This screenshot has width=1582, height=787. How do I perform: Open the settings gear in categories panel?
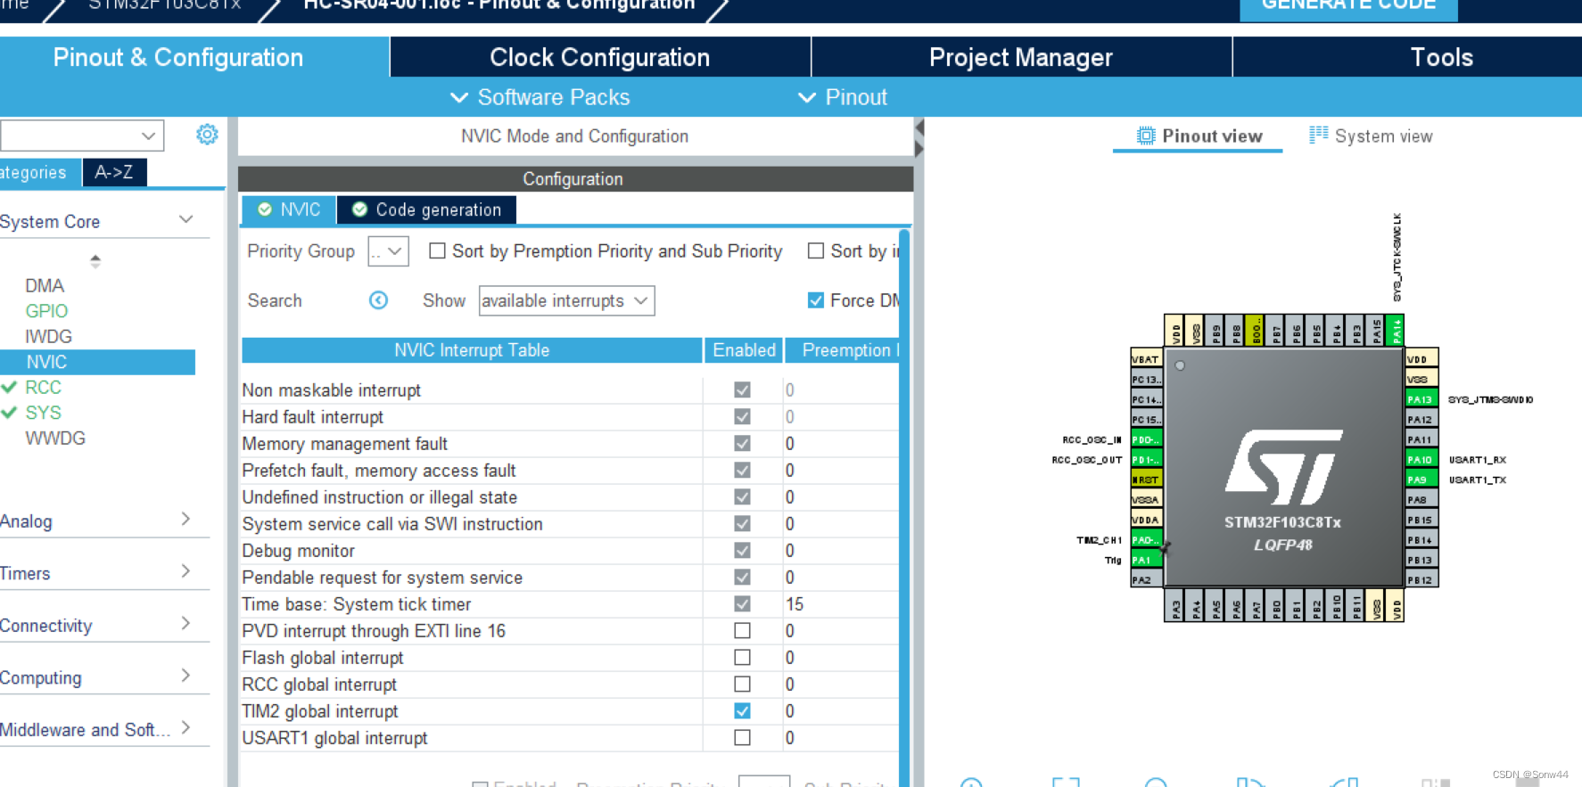pyautogui.click(x=207, y=135)
